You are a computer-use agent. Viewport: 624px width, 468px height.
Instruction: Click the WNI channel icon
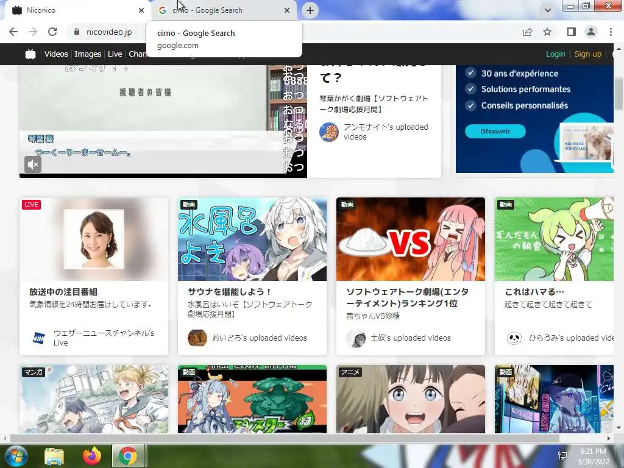[x=39, y=338]
